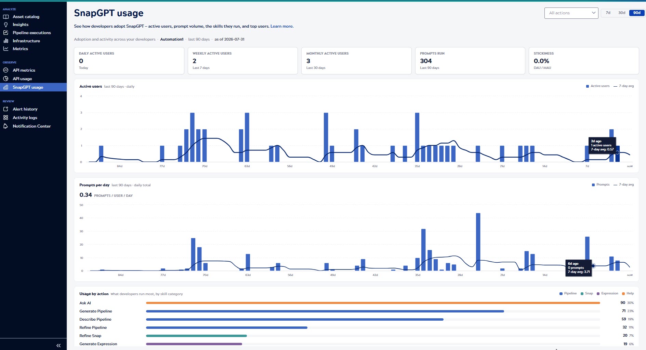This screenshot has width=646, height=350.
Task: Click the Insights lightbulb icon
Action: click(6, 25)
